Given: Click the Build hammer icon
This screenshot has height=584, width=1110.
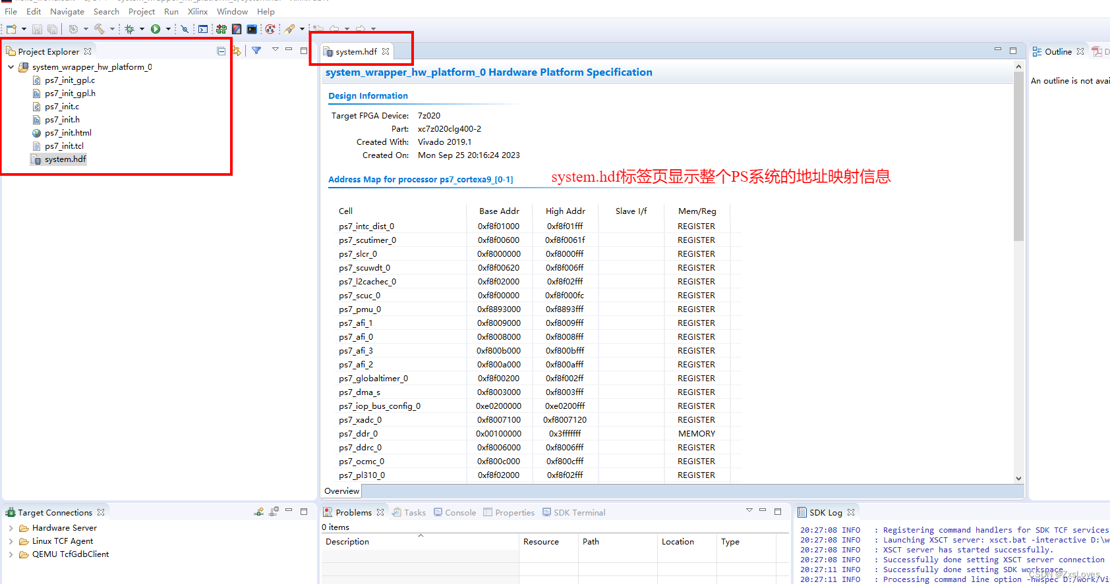Looking at the screenshot, I should (100, 29).
